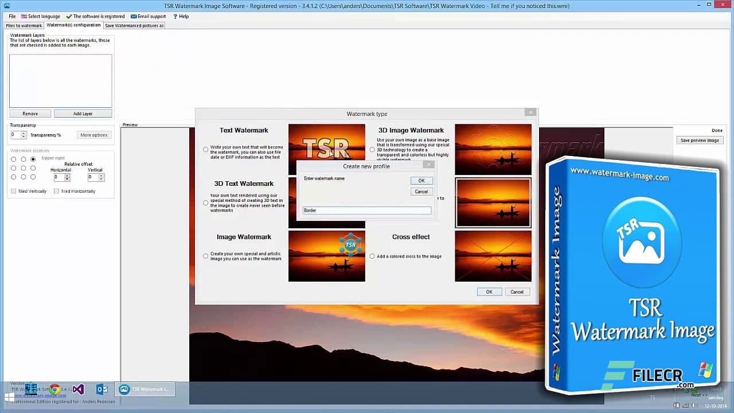734x413 pixels.
Task: Select the Image Watermark radio option
Action: (206, 256)
